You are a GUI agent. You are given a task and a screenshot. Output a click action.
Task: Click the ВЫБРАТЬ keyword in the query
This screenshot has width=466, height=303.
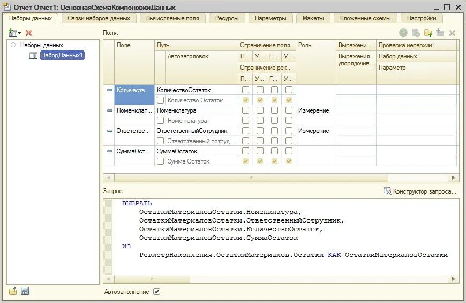click(x=137, y=203)
